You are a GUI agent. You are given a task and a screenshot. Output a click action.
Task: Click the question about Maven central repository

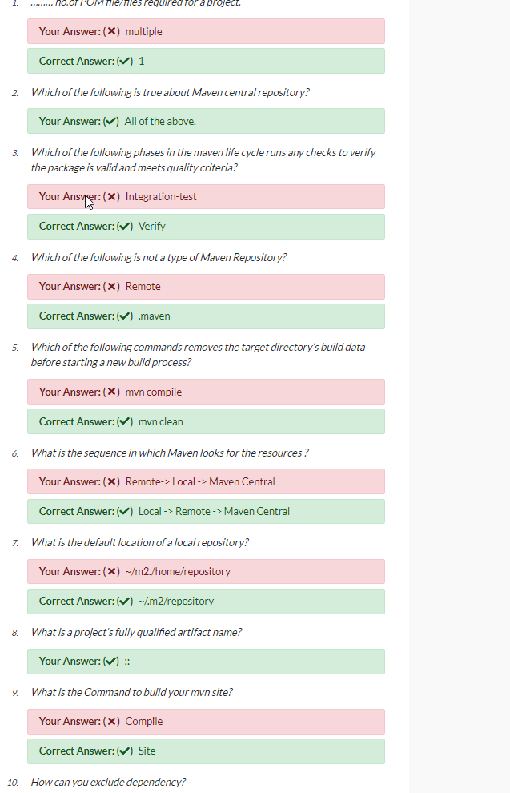coord(170,92)
